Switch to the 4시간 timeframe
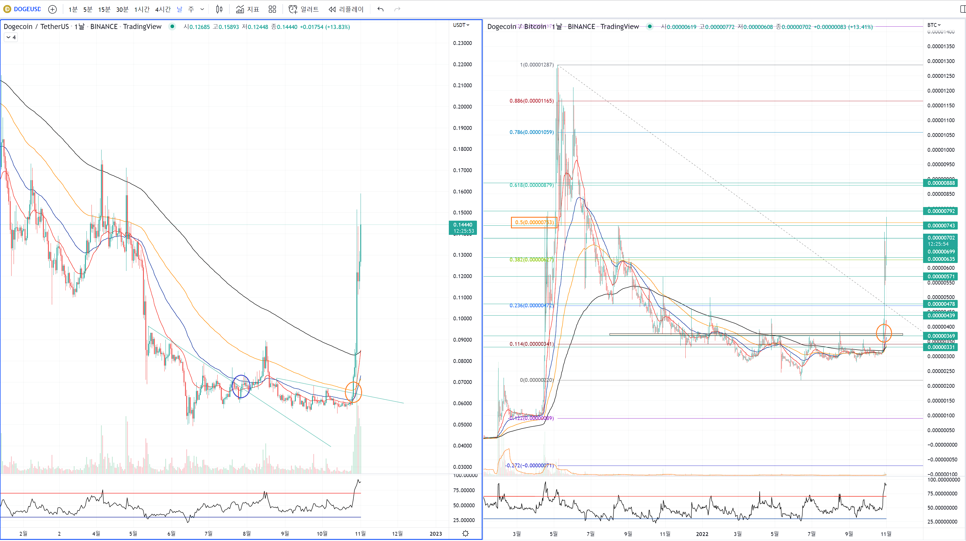This screenshot has width=966, height=541. pos(163,9)
